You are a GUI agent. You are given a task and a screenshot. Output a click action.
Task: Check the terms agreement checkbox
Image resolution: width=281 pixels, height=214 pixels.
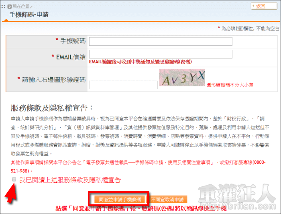point(14,179)
